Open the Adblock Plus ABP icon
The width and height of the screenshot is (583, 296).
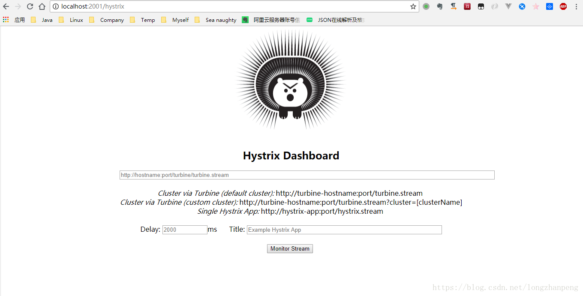[x=563, y=6]
